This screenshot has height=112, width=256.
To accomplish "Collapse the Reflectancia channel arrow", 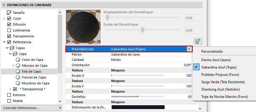I will (4, 42).
